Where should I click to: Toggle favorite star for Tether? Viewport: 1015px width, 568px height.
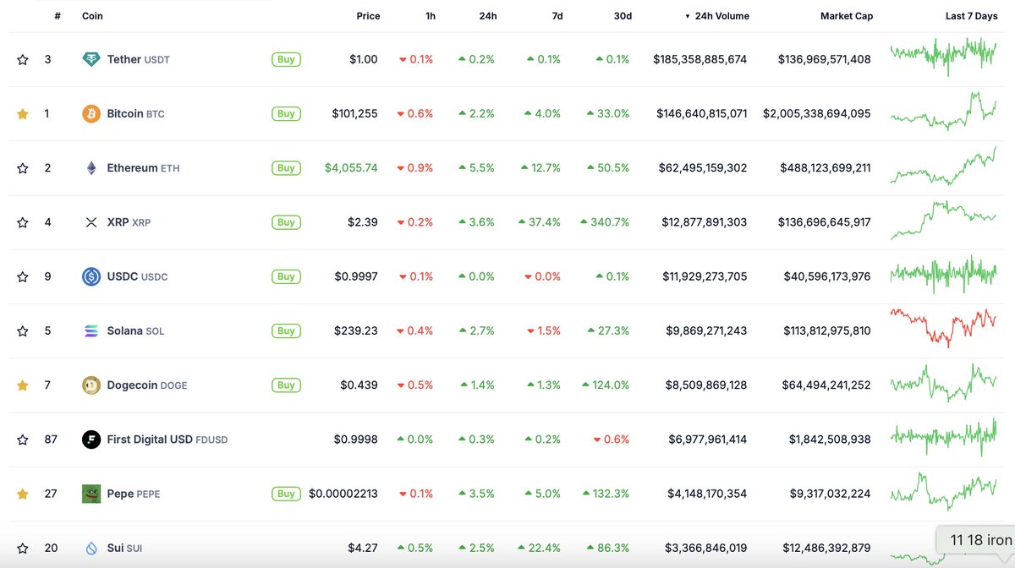pyautogui.click(x=23, y=60)
